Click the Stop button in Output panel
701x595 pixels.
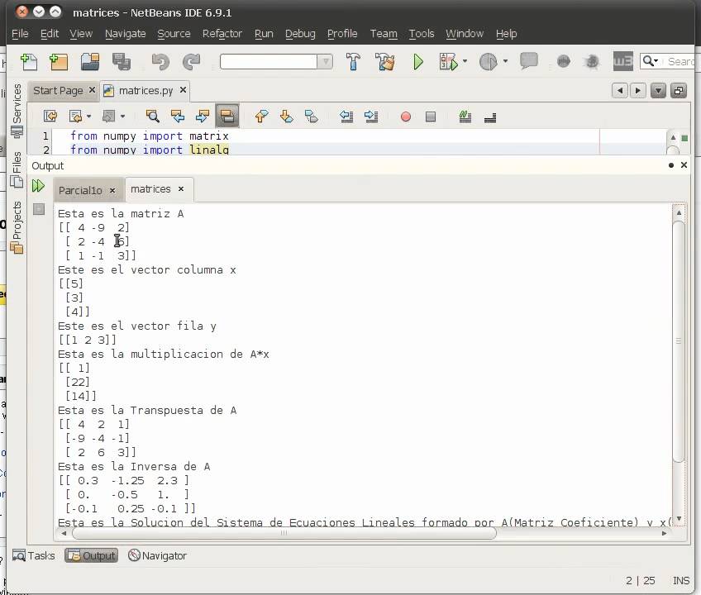tap(39, 209)
